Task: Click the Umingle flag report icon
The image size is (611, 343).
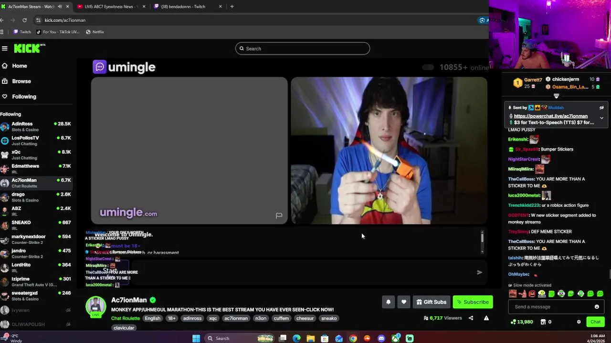Action: 279,216
